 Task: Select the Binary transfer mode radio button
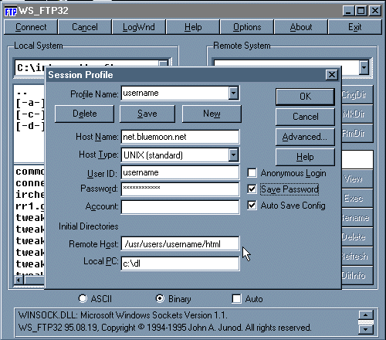160,298
